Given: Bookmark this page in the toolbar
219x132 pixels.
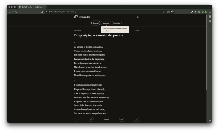Looking at the screenshot, I should click(x=42, y=12).
